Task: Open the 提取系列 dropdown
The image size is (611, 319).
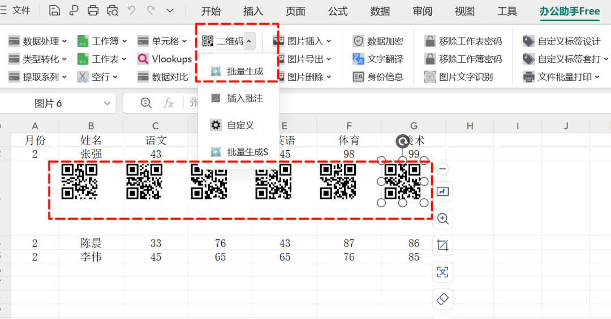Action: (x=37, y=77)
